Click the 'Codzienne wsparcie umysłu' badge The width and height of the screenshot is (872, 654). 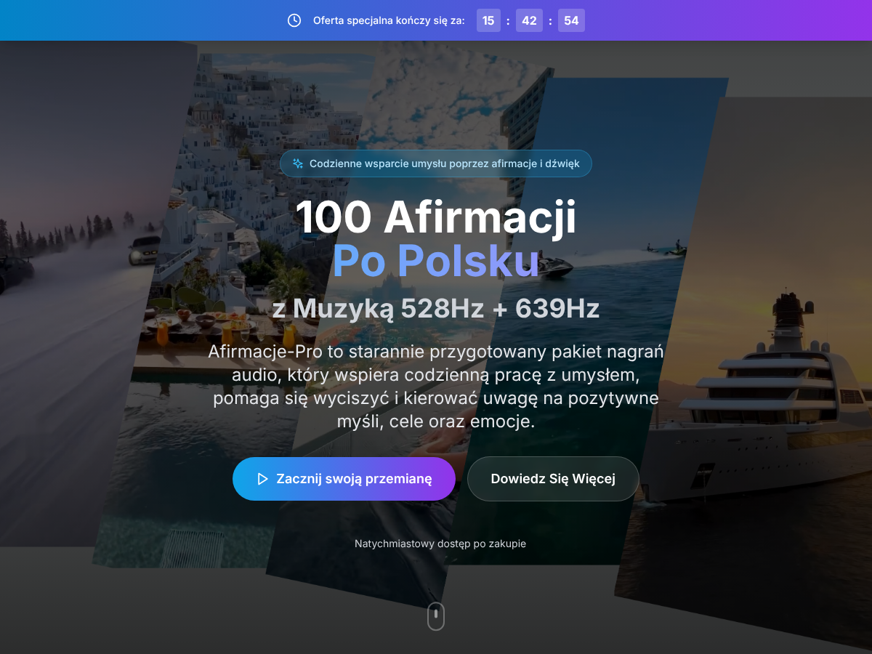[436, 163]
